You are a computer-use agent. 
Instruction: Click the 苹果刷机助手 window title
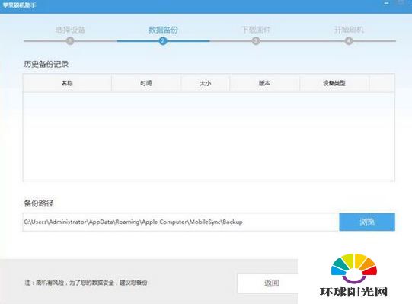coord(20,5)
